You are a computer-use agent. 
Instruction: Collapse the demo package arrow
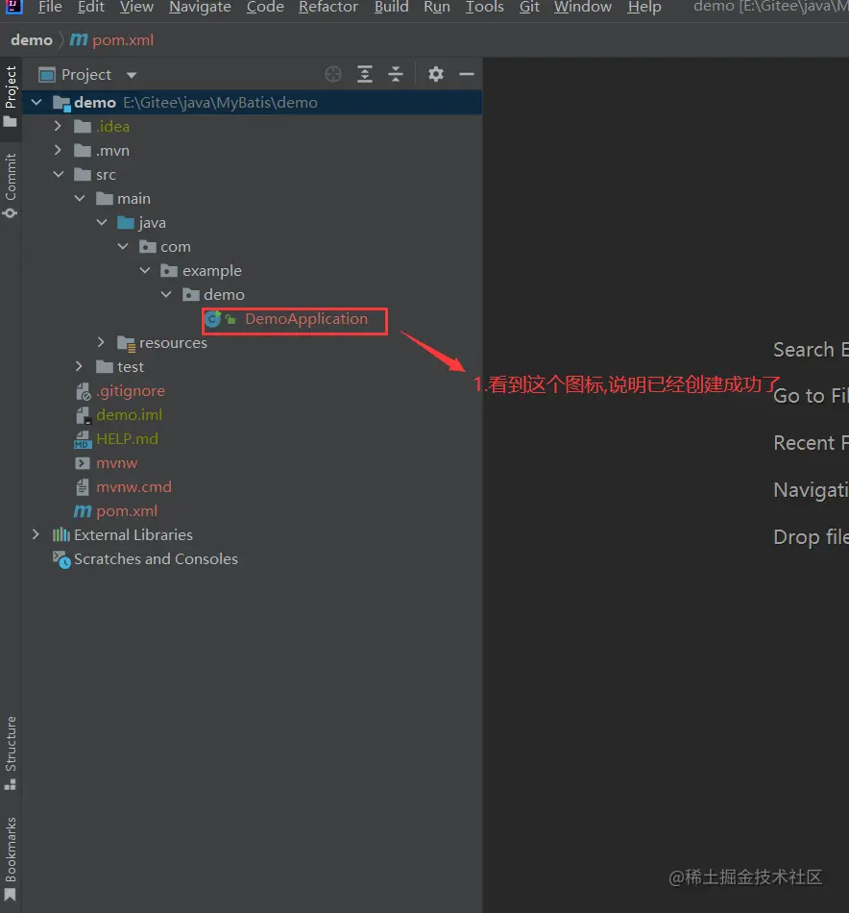tap(166, 295)
